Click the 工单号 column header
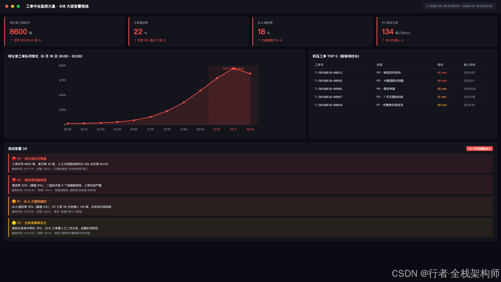This screenshot has width=501, height=282. (319, 65)
